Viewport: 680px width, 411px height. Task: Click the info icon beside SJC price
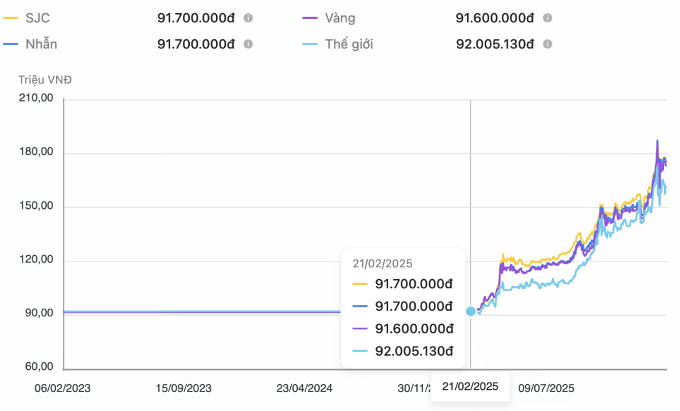[x=248, y=18]
